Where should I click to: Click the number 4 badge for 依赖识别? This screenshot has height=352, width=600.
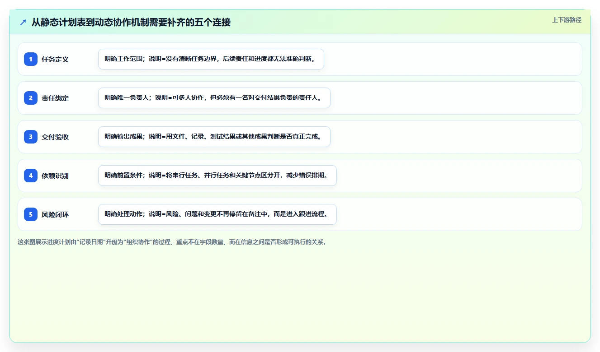[31, 176]
